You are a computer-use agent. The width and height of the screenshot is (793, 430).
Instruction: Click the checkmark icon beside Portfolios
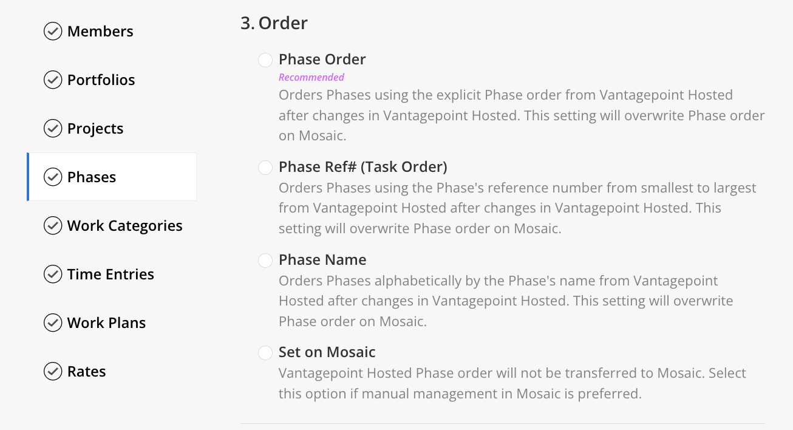coord(53,80)
